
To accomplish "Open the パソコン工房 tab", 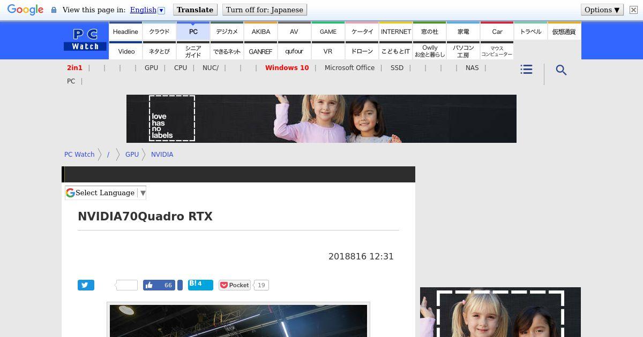I will click(x=463, y=51).
